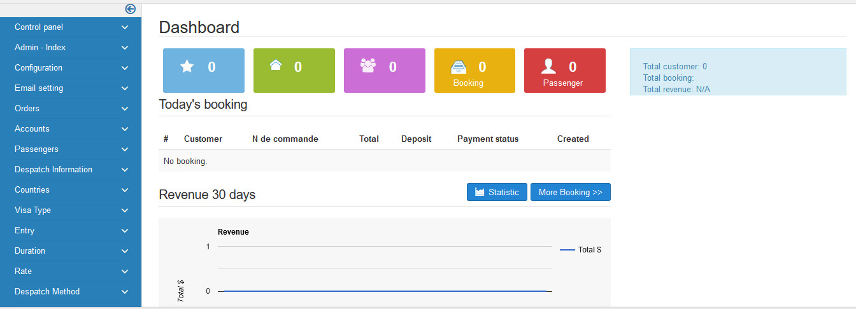
Task: Click the Created column header
Action: point(573,139)
